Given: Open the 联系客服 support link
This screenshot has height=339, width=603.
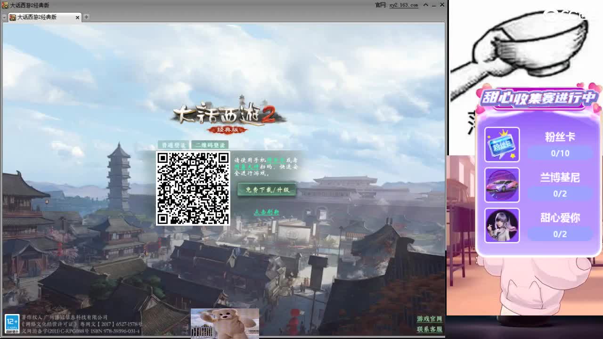Looking at the screenshot, I should 430,329.
